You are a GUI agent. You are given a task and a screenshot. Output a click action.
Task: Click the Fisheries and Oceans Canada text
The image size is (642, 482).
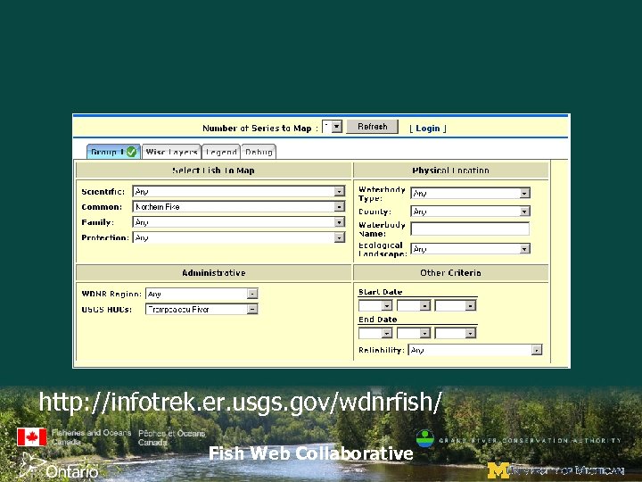tap(91, 437)
